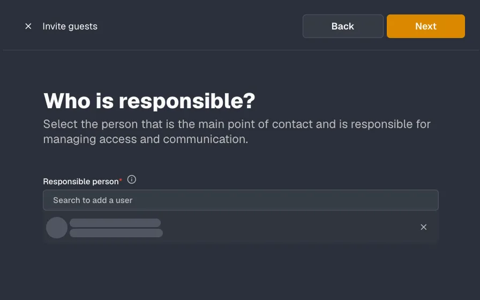Select the loading user name placeholder line

[x=115, y=223]
